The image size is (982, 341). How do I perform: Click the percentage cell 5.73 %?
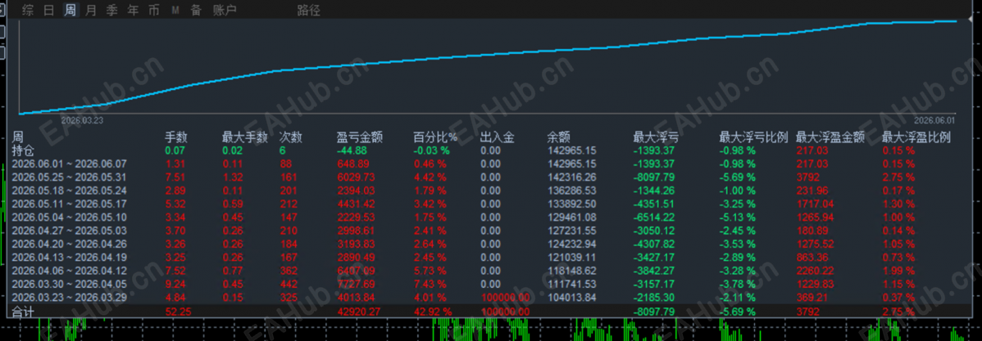(x=430, y=271)
